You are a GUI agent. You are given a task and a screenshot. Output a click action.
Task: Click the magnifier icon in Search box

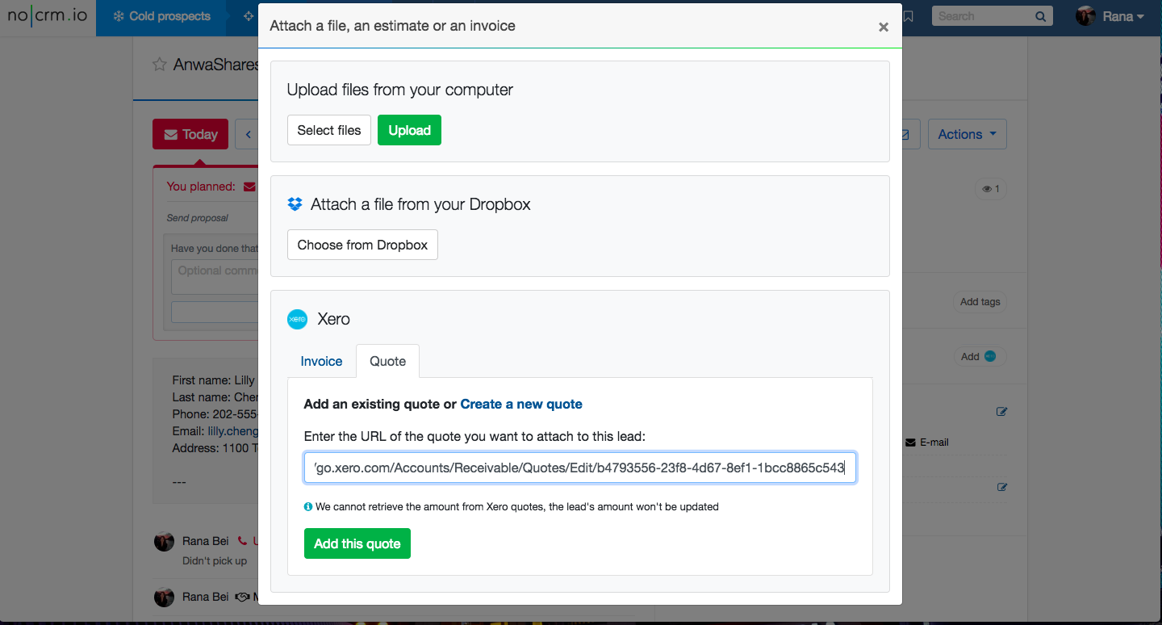(x=1041, y=16)
